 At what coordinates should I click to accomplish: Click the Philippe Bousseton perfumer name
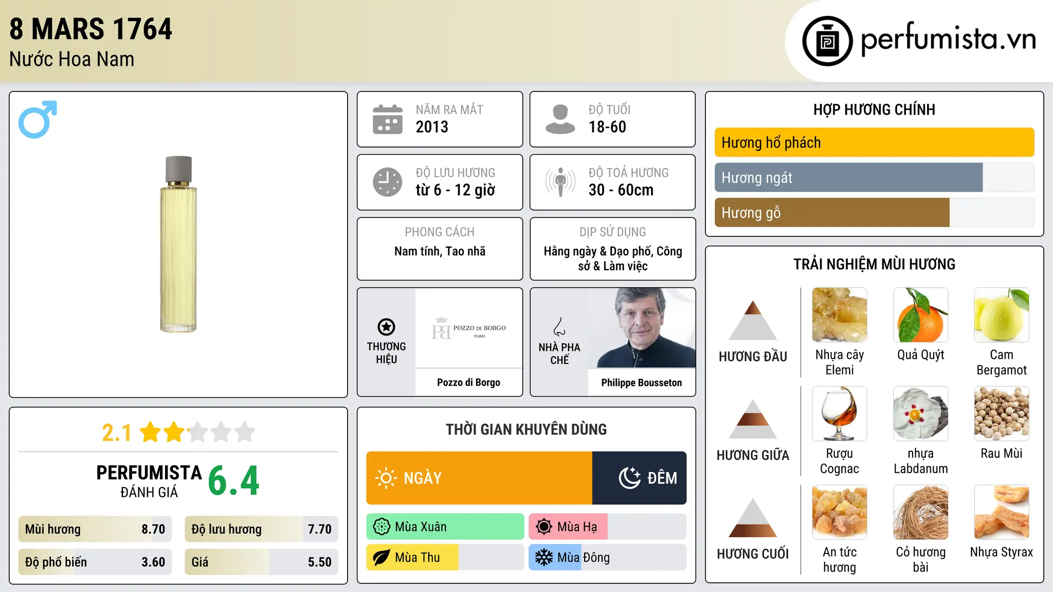pyautogui.click(x=642, y=382)
